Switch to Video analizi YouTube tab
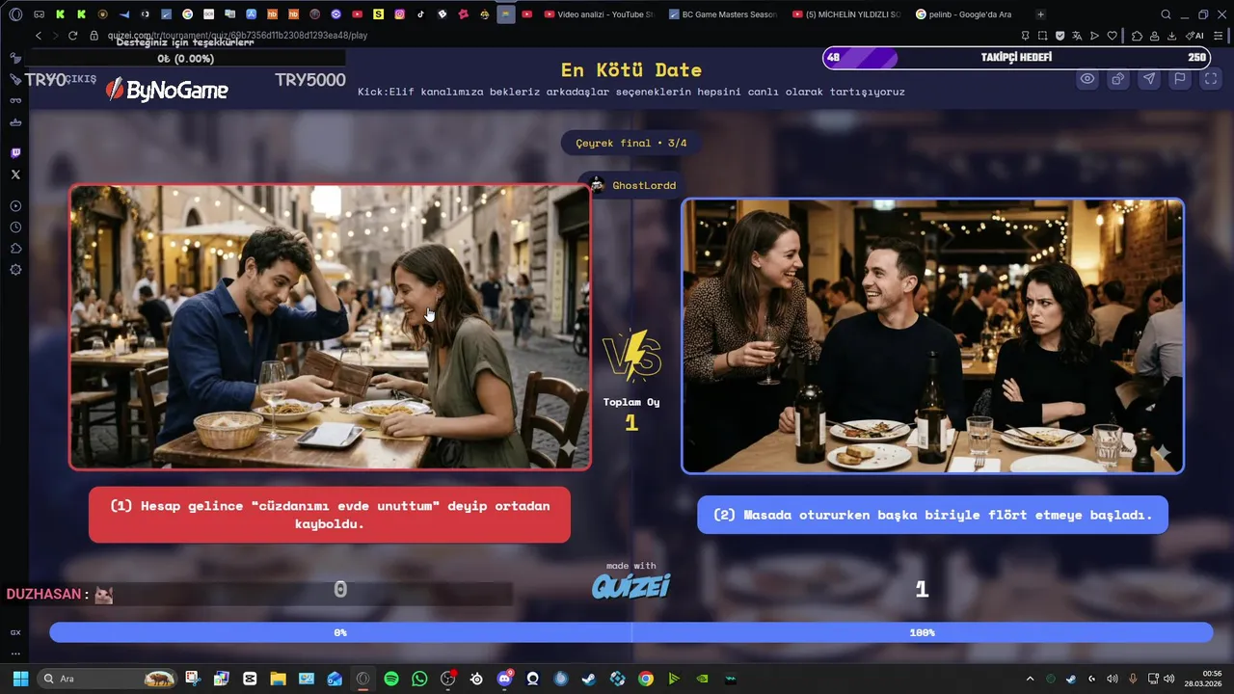Image resolution: width=1234 pixels, height=694 pixels. click(598, 14)
